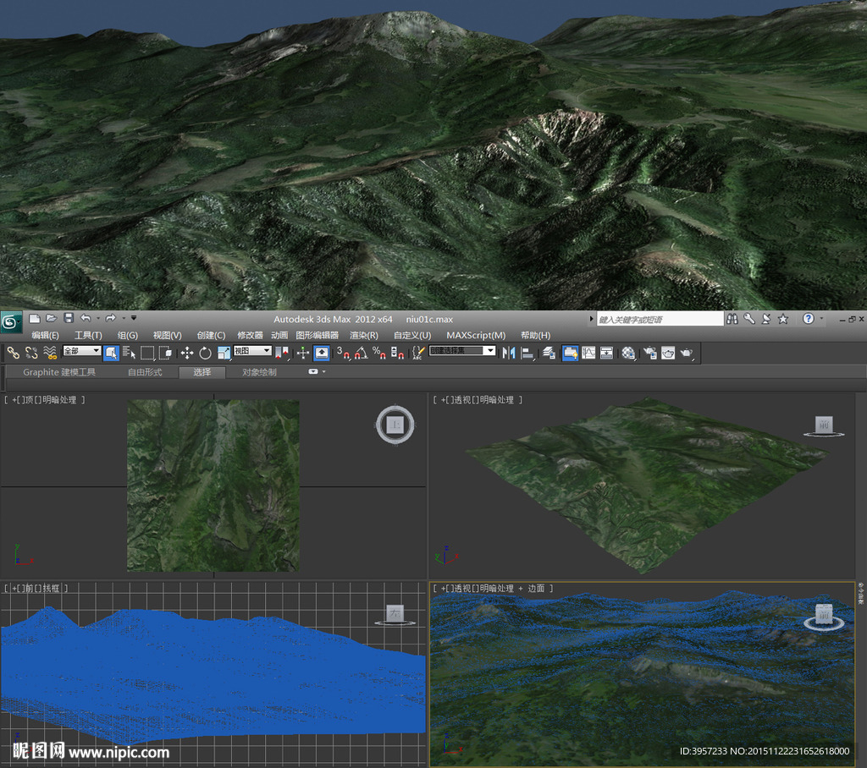Viewport: 867px width, 768px height.
Task: Expand the undo history dropdown arrow
Action: tap(98, 318)
